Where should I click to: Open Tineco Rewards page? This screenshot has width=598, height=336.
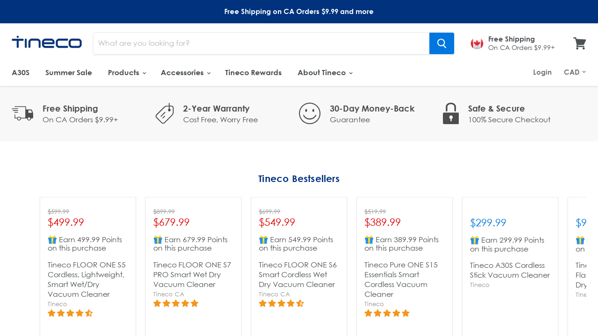click(x=253, y=73)
